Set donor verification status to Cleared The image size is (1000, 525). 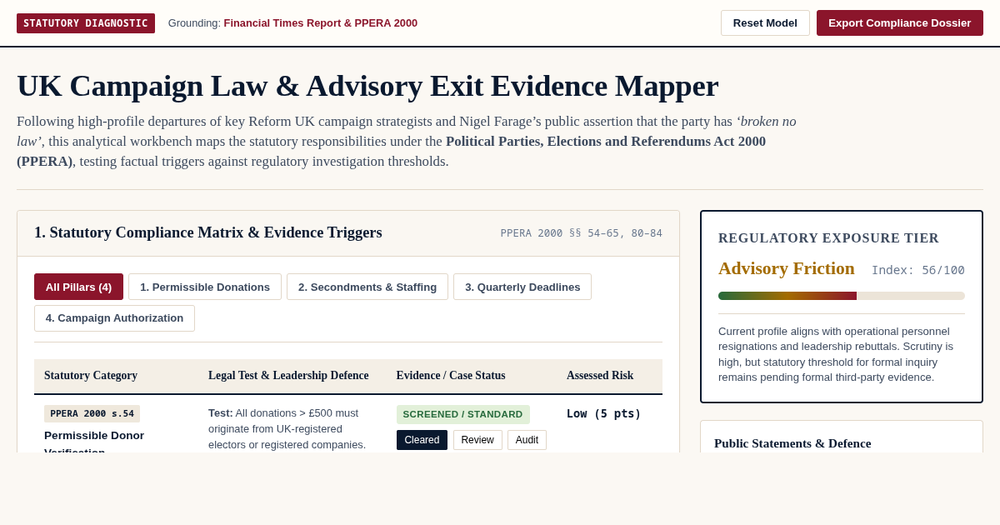click(x=422, y=440)
